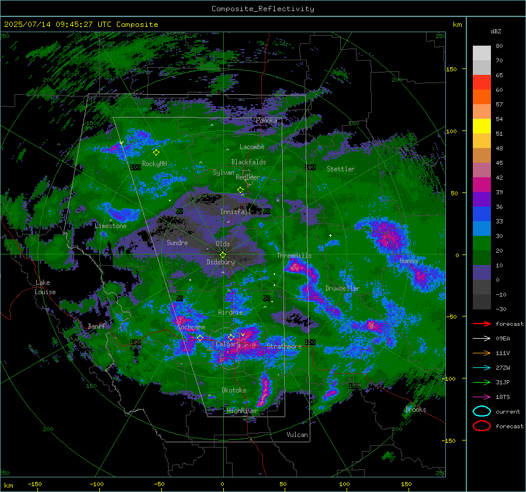
Task: Click the Cochrane label
Action: click(191, 327)
